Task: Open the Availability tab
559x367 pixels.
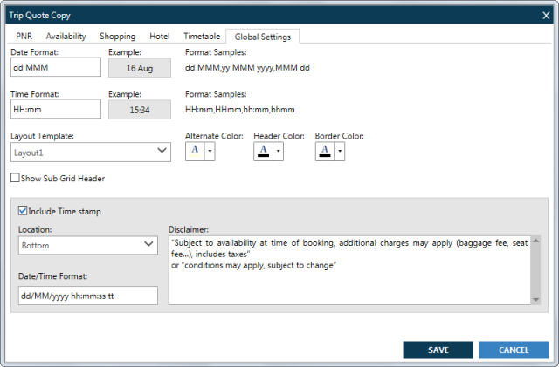Action: coord(66,37)
